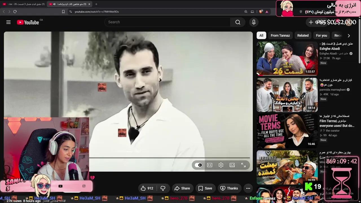361x203 pixels.
Task: Close the active YouTube tab
Action: click(89, 4)
